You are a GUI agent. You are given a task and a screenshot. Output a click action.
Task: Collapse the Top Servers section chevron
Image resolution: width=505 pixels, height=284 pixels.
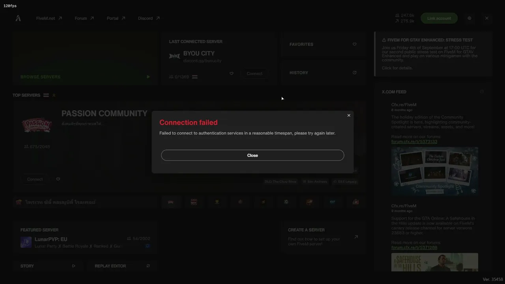[x=54, y=95]
